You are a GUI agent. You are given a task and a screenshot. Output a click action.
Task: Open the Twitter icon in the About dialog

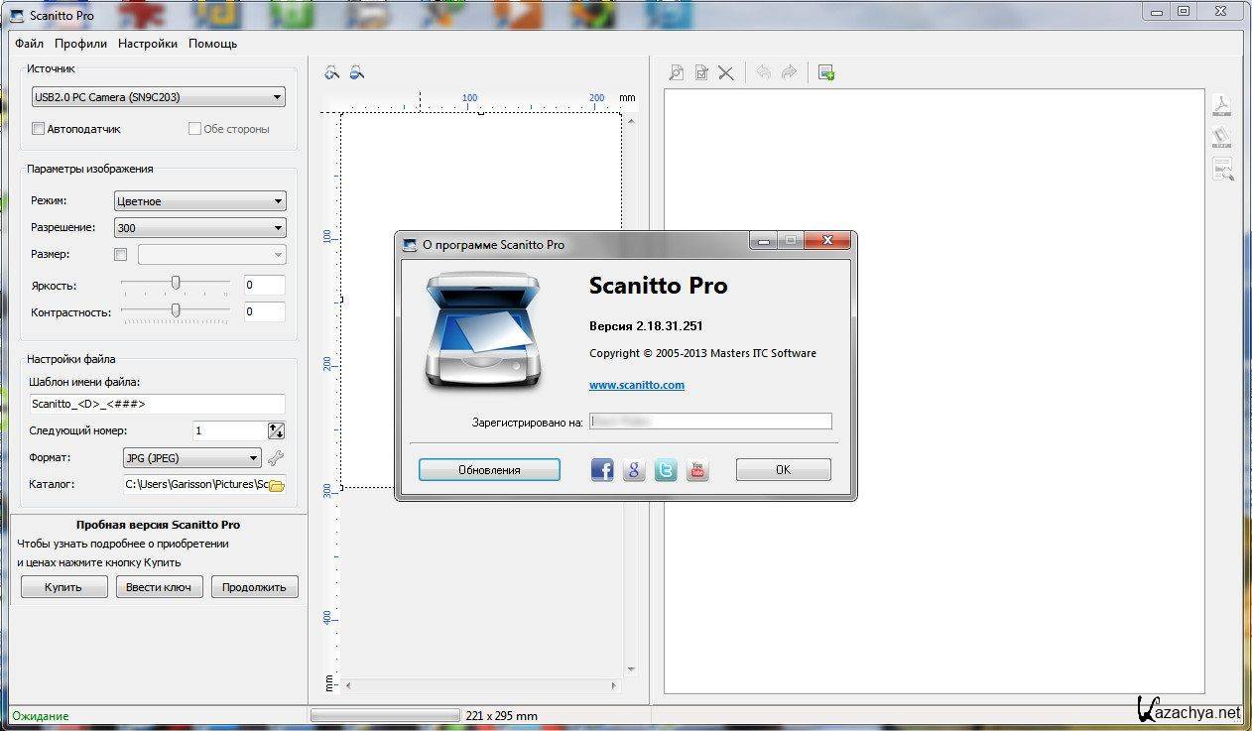coord(666,470)
